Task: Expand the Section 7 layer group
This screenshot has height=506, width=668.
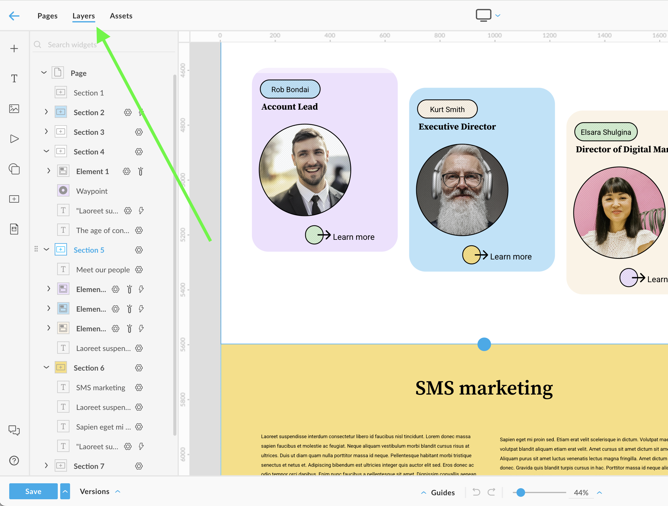Action: coord(46,466)
